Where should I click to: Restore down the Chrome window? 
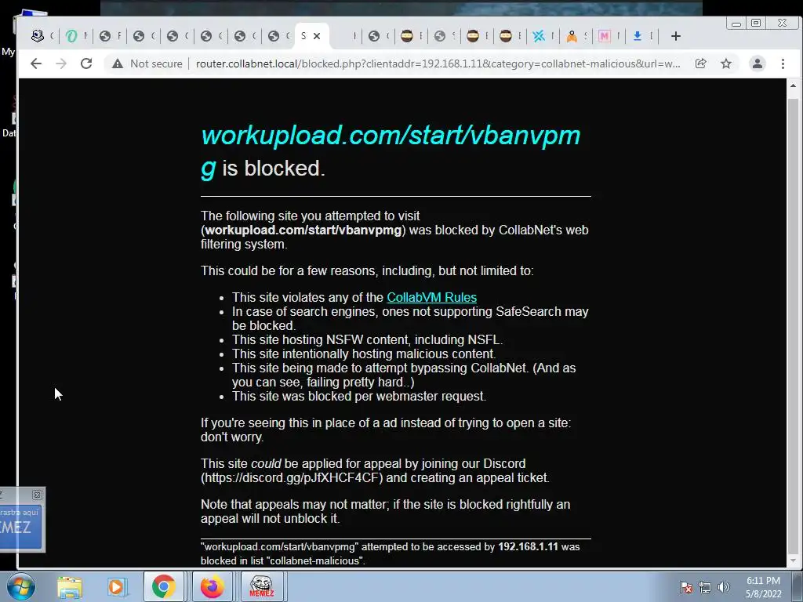[756, 23]
